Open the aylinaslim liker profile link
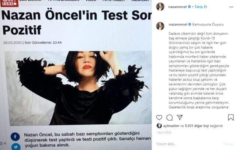The image size is (236, 150). (x=171, y=126)
